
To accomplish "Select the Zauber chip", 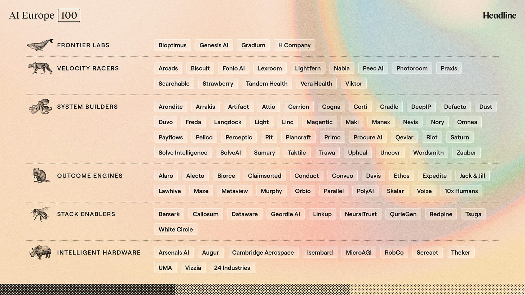I will [x=466, y=152].
